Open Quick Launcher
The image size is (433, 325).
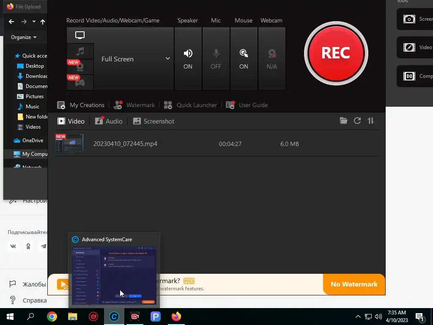[190, 105]
